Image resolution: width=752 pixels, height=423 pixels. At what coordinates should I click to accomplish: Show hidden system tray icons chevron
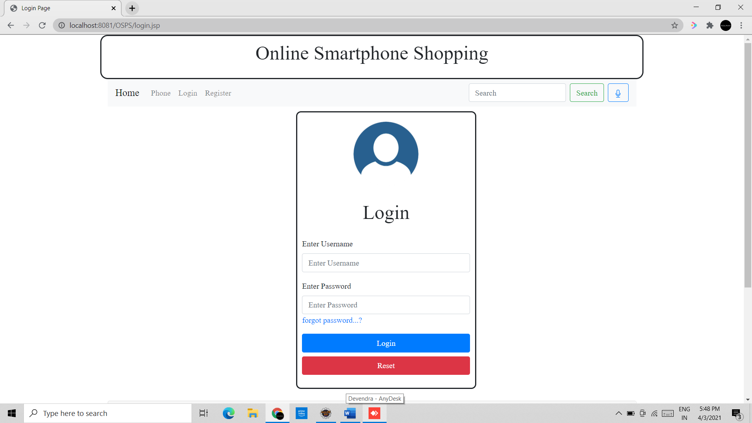618,413
